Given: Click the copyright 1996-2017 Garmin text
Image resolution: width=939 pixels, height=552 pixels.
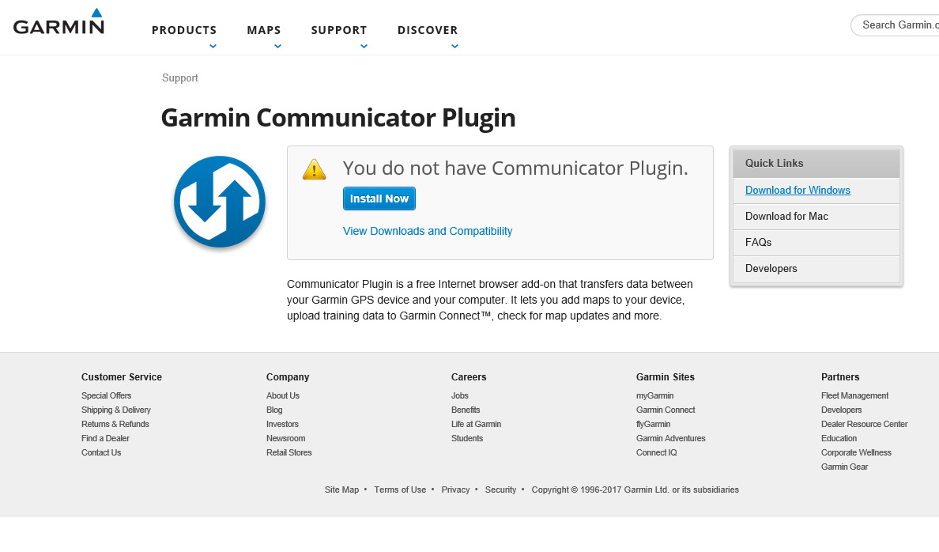Looking at the screenshot, I should click(x=635, y=490).
